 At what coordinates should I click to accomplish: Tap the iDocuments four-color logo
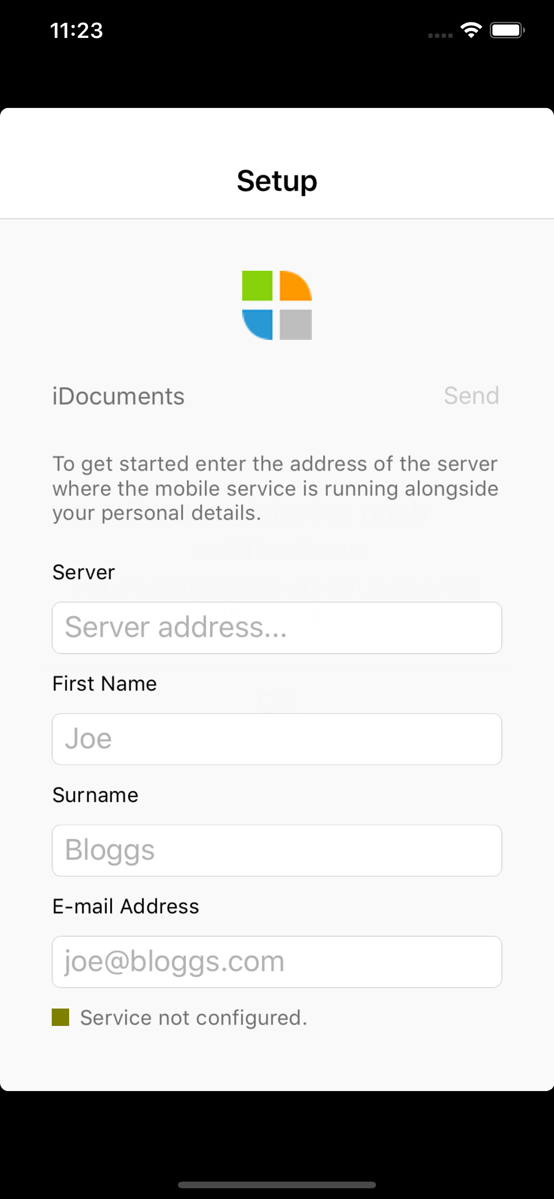click(277, 306)
